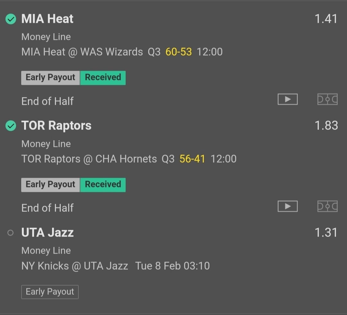Click green checkmark beside TOR Raptors

pyautogui.click(x=11, y=126)
